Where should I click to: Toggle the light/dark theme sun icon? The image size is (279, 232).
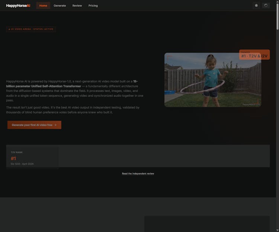point(256,6)
